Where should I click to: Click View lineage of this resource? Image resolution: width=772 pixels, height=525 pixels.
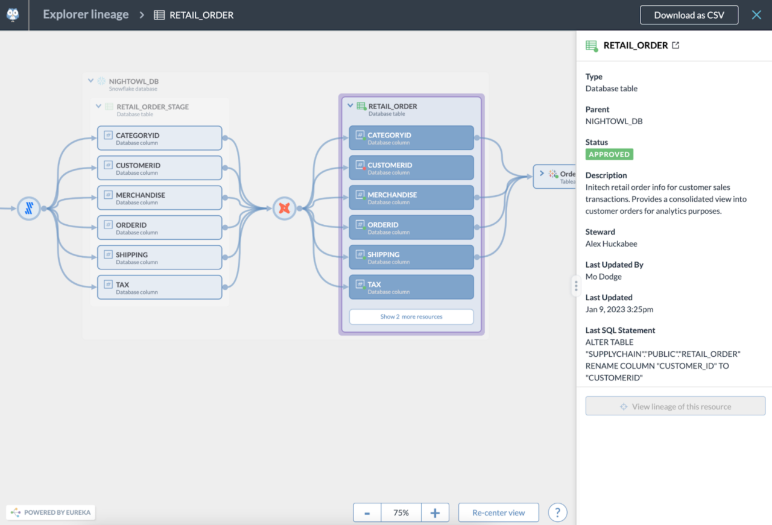click(x=675, y=406)
